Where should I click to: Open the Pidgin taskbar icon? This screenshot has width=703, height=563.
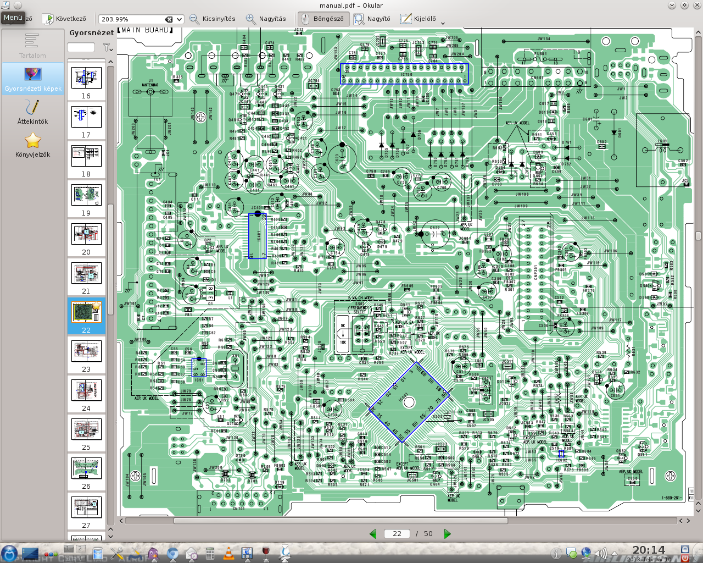point(154,554)
